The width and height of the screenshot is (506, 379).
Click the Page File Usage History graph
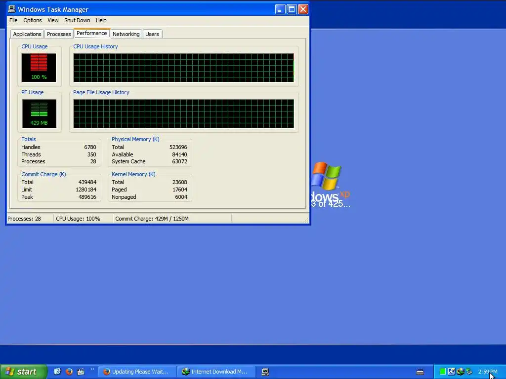[184, 114]
